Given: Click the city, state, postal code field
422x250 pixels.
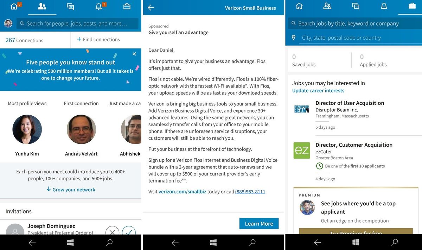Looking at the screenshot, I should click(x=352, y=38).
